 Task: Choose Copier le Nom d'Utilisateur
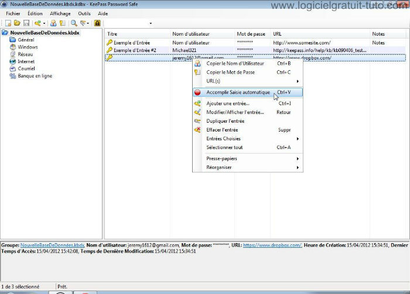248,63
